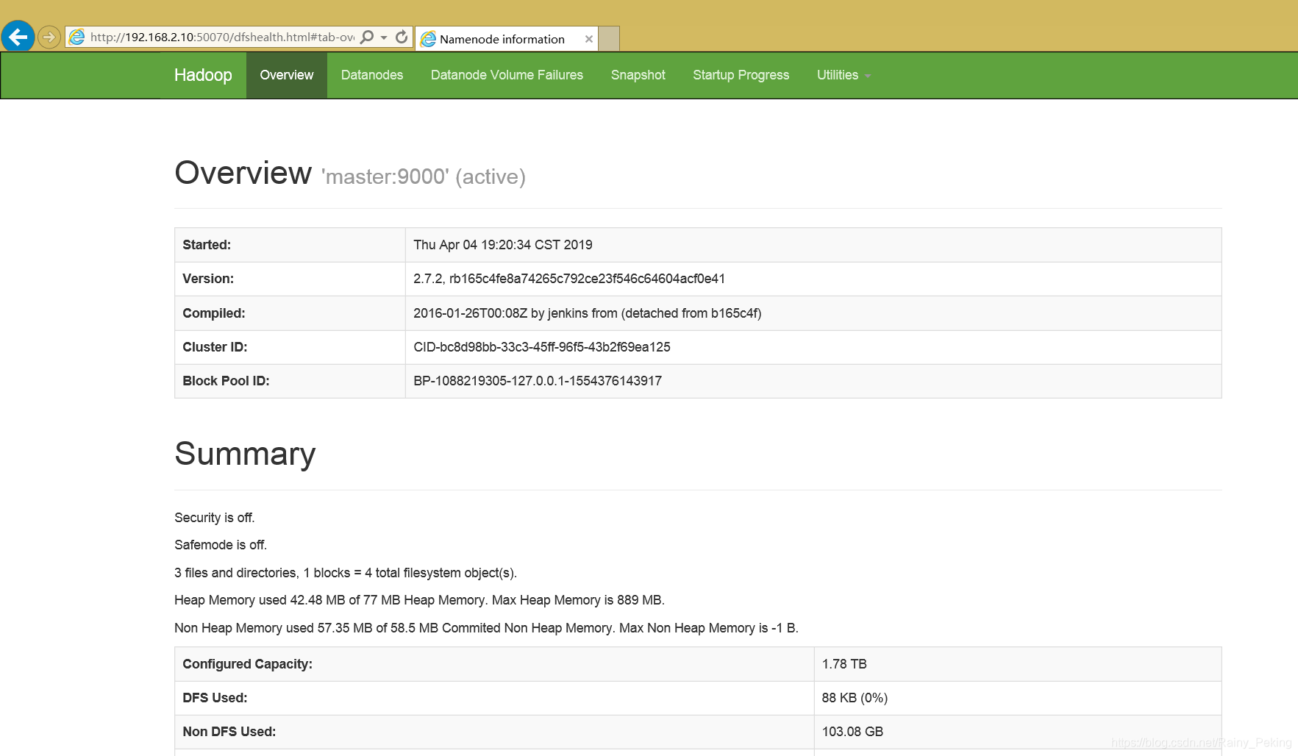1298x756 pixels.
Task: Select the 1.78 TB capacity value
Action: pos(844,664)
